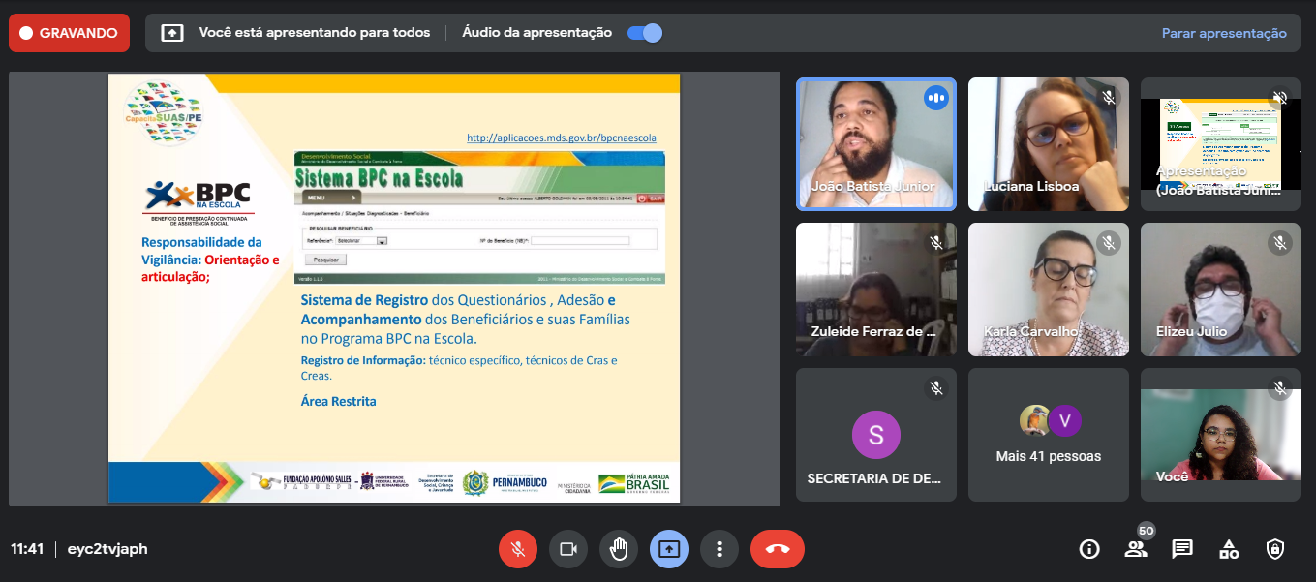The height and width of the screenshot is (582, 1316).
Task: Unmute the microphone in bottom controls
Action: (518, 549)
